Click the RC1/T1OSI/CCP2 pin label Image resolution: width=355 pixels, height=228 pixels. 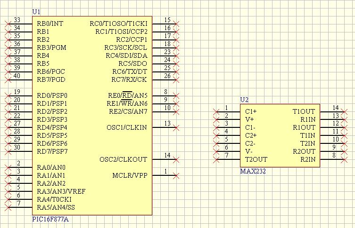(x=121, y=31)
